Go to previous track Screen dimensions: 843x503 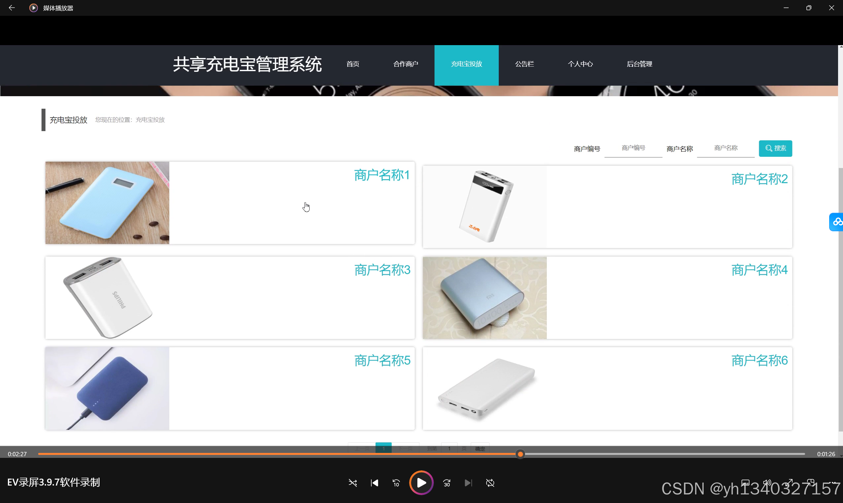tap(374, 483)
